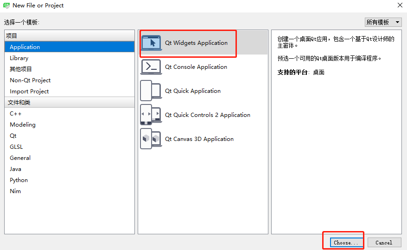Select the General category
Image resolution: width=407 pixels, height=250 pixels.
point(70,158)
